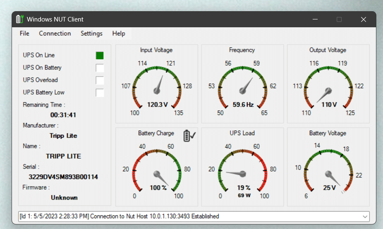The height and width of the screenshot is (229, 383).
Task: Click the Frequency gauge title
Action: (242, 50)
